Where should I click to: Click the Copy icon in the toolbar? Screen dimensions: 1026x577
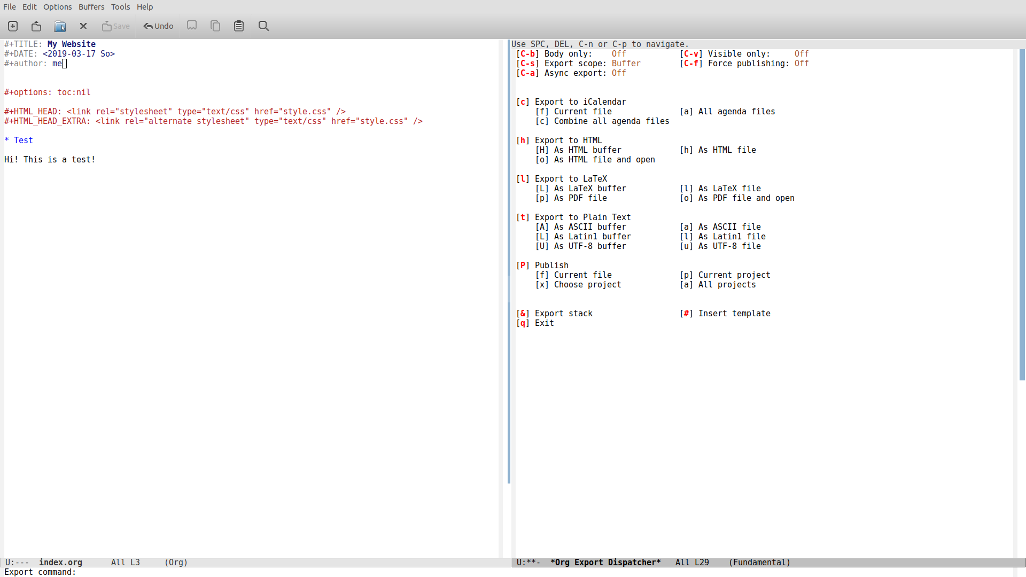[215, 26]
